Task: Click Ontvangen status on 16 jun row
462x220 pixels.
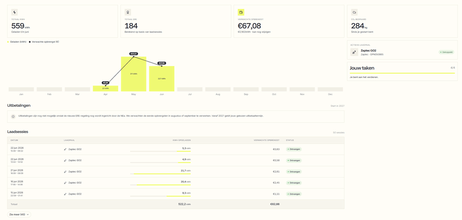Action: coord(294,183)
